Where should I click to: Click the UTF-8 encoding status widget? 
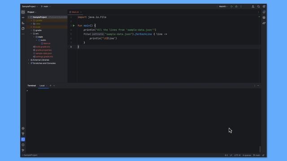(x=237, y=155)
